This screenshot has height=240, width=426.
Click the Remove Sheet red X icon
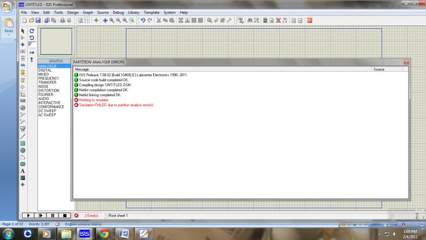278,20
